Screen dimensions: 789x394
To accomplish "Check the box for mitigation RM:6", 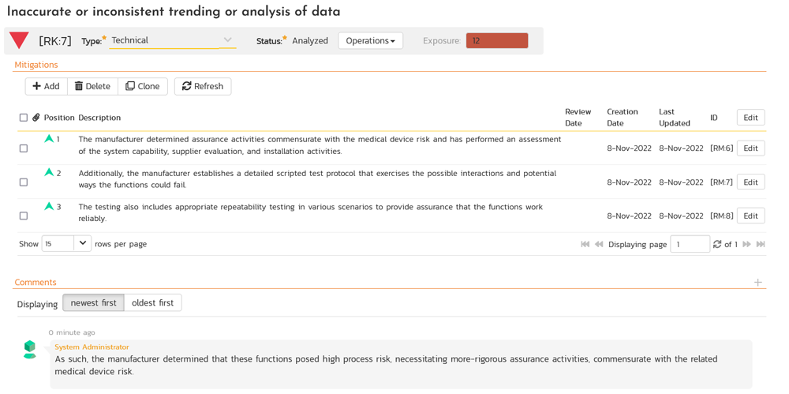I will pyautogui.click(x=24, y=148).
